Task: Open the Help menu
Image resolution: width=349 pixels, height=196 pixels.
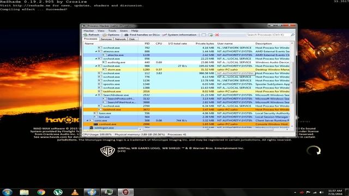Action: tap(135, 30)
